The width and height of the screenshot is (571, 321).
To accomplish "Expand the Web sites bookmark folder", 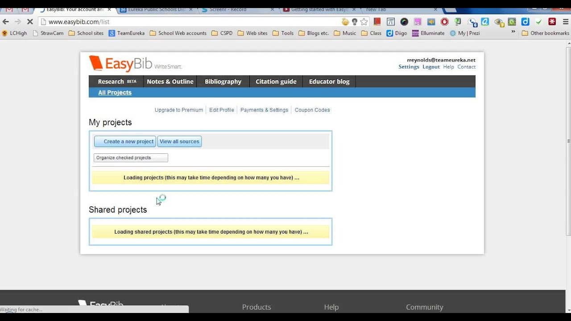I will (x=252, y=33).
